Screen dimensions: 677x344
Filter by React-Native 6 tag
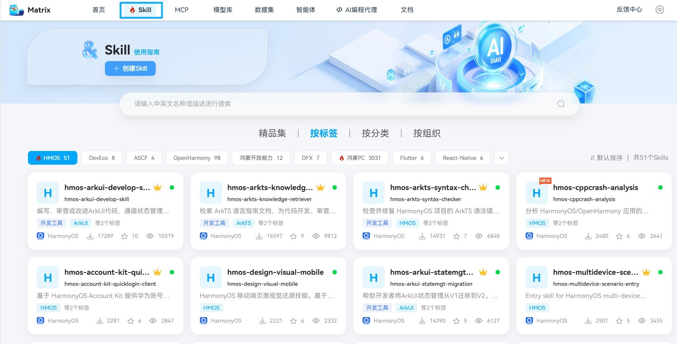(463, 158)
